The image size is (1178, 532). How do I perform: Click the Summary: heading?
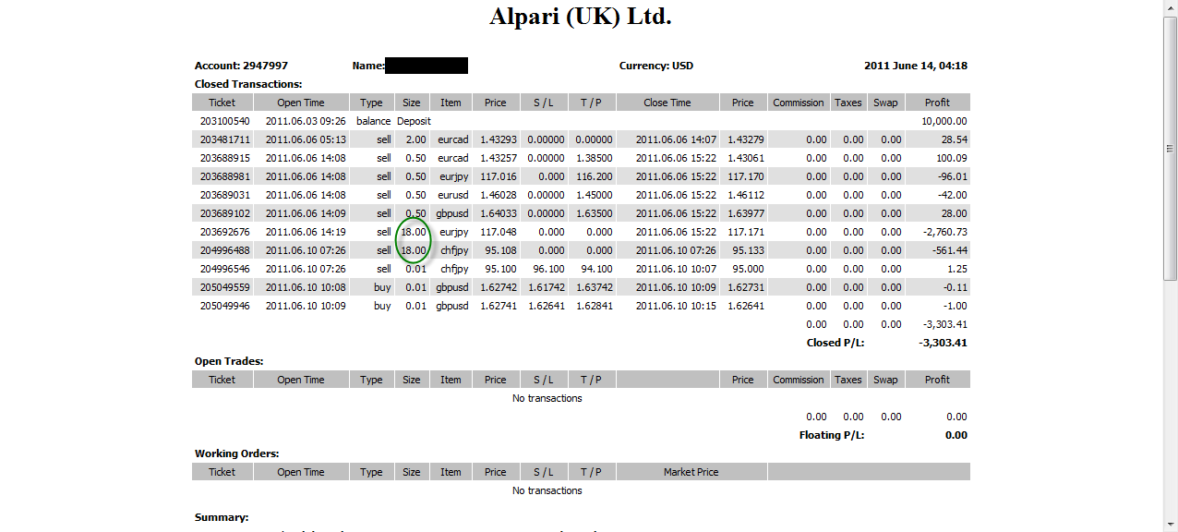(x=222, y=517)
